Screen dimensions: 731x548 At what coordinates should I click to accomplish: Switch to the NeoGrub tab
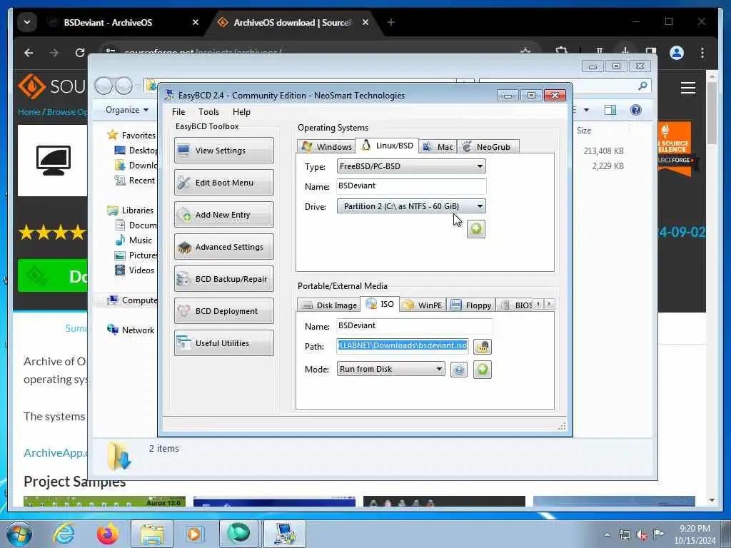coord(488,147)
